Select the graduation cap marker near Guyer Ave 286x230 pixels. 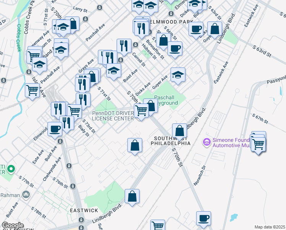178,75
